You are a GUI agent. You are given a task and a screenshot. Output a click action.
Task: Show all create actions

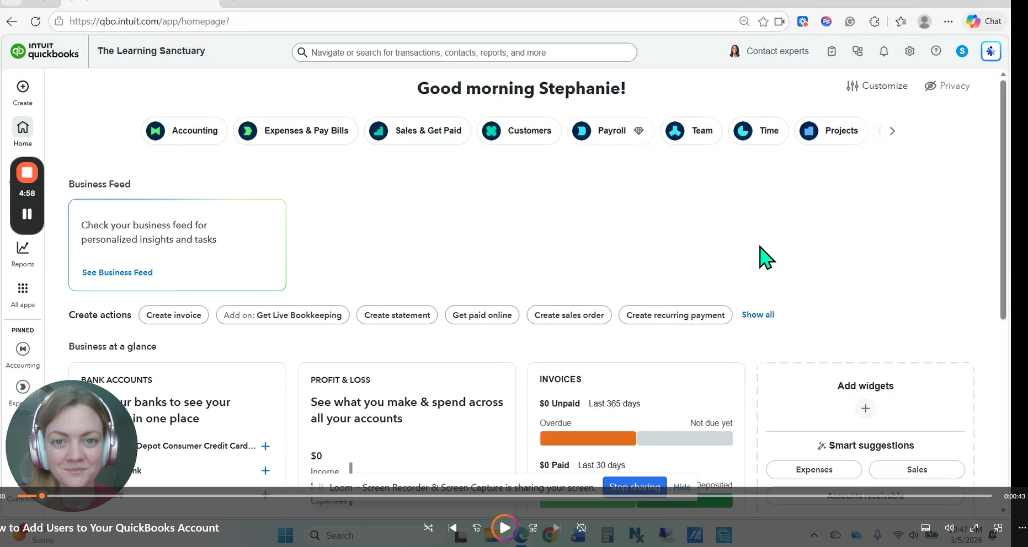pyautogui.click(x=758, y=314)
